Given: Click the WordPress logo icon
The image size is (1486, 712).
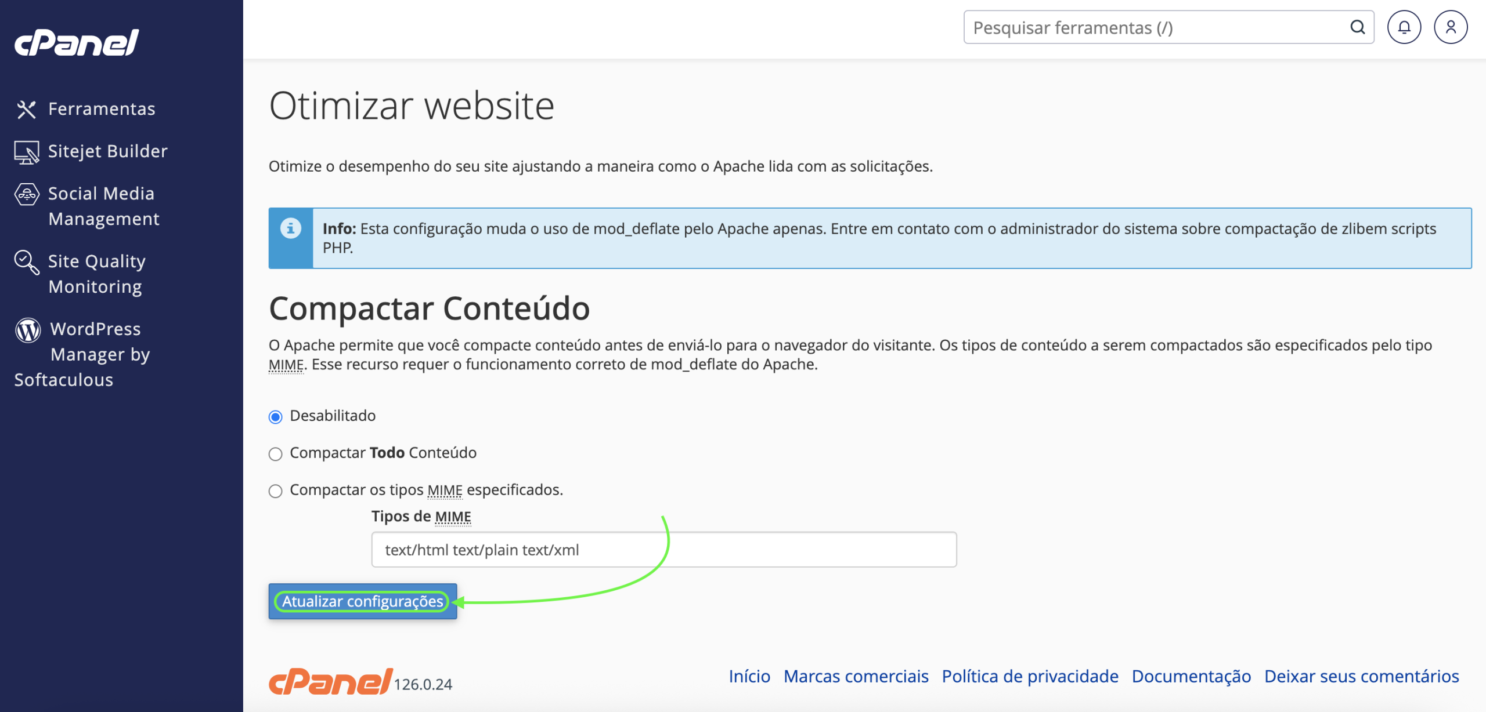Looking at the screenshot, I should [28, 330].
